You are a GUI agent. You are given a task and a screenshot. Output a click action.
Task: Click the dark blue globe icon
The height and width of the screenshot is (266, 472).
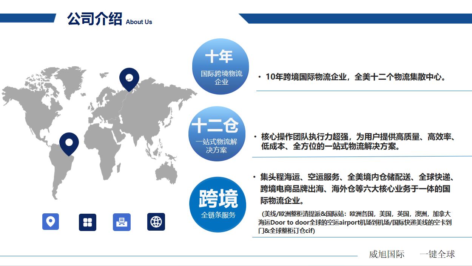click(156, 222)
